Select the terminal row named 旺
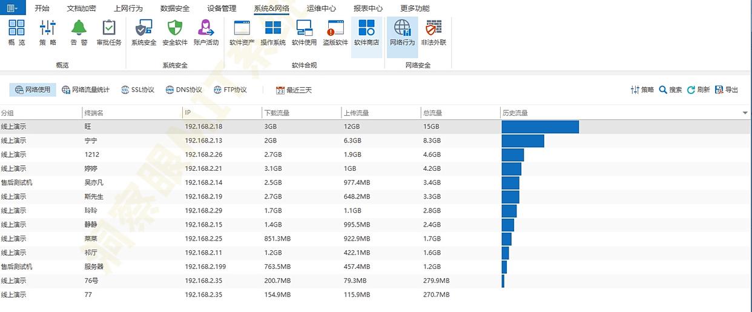The height and width of the screenshot is (312, 752). point(376,127)
